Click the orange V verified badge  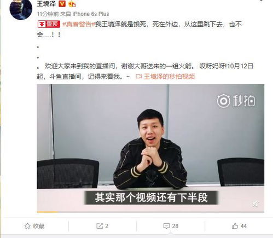pyautogui.click(x=62, y=4)
